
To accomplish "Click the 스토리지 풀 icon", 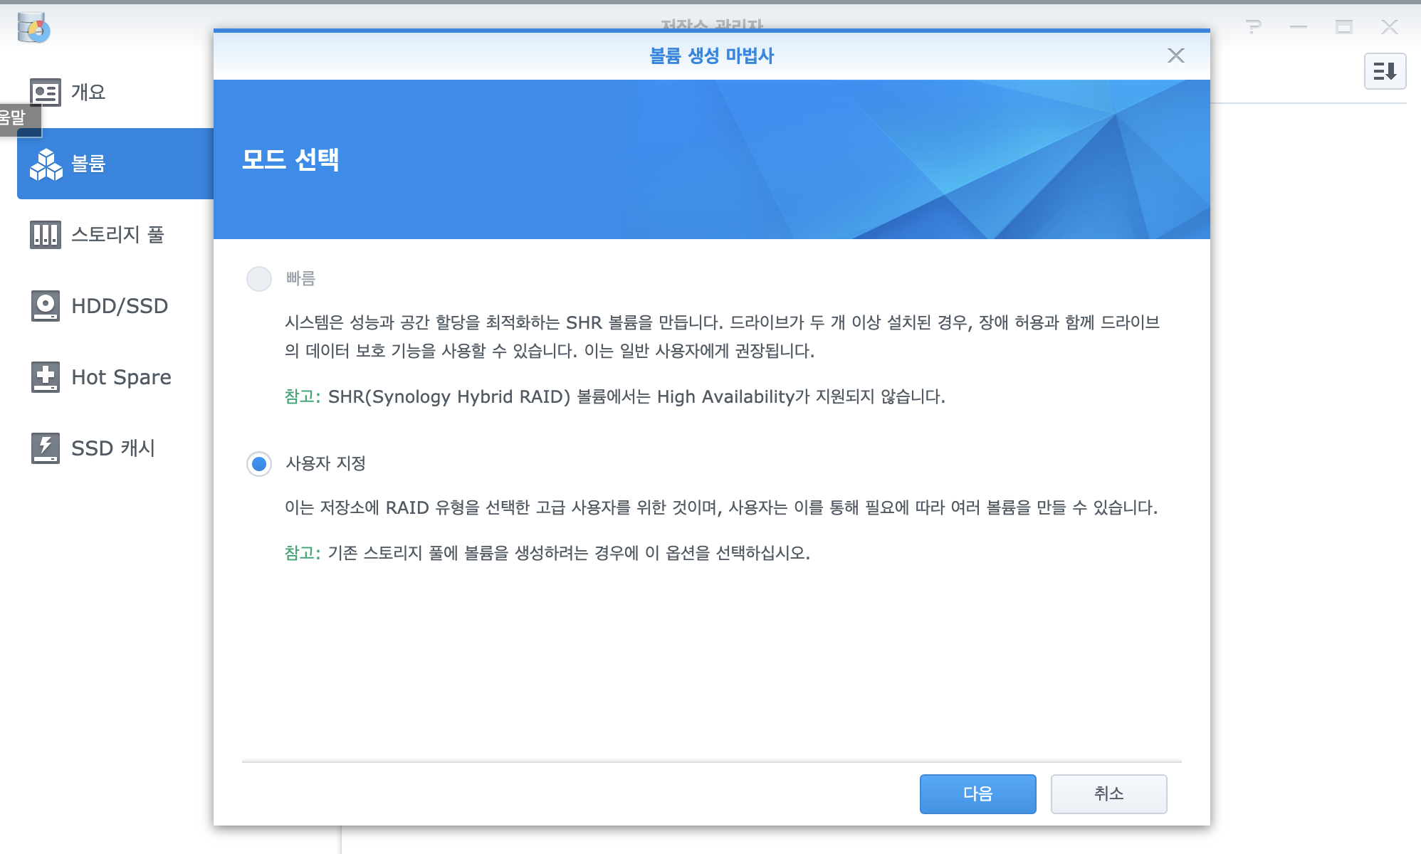I will point(46,235).
